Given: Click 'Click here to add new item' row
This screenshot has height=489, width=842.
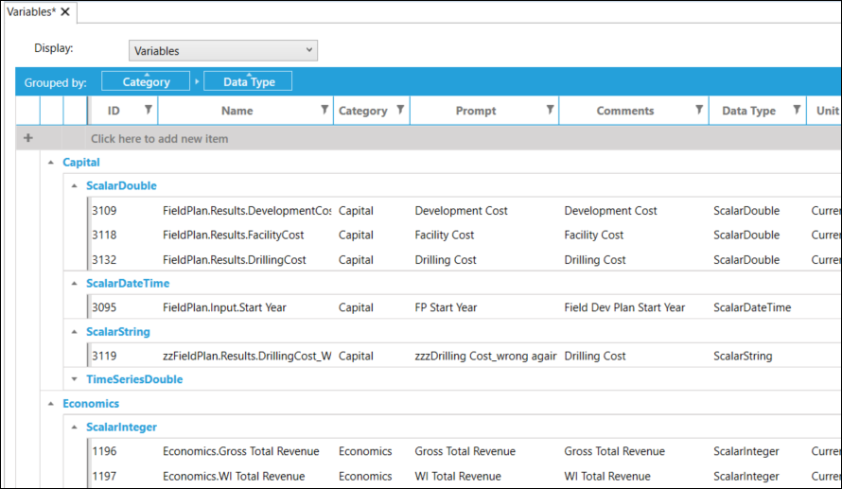Looking at the screenshot, I should pos(429,138).
